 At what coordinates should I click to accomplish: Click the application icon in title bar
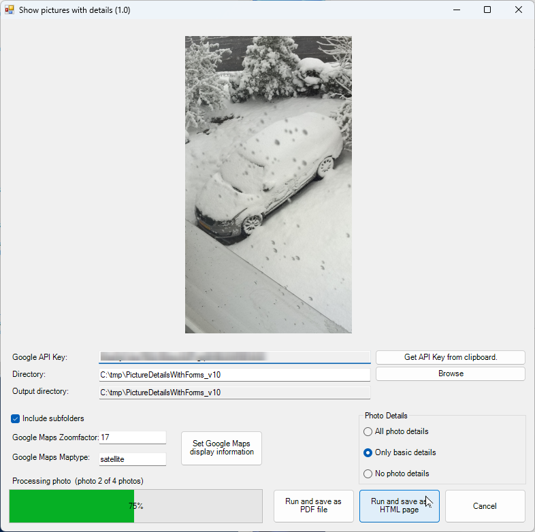click(x=10, y=10)
